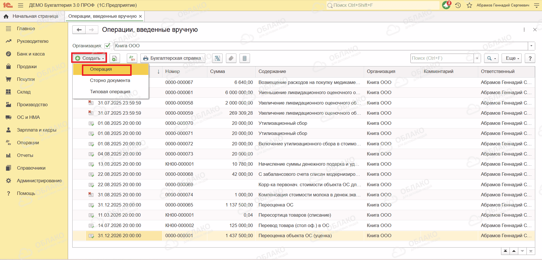Sort by the Сумма column header
The image size is (542, 260).
(231, 72)
